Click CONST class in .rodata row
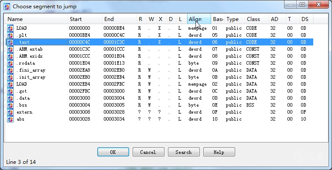The height and width of the screenshot is (170, 332). pyautogui.click(x=253, y=63)
